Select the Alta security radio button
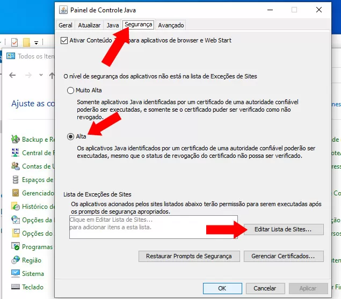The height and width of the screenshot is (299, 341). click(70, 136)
